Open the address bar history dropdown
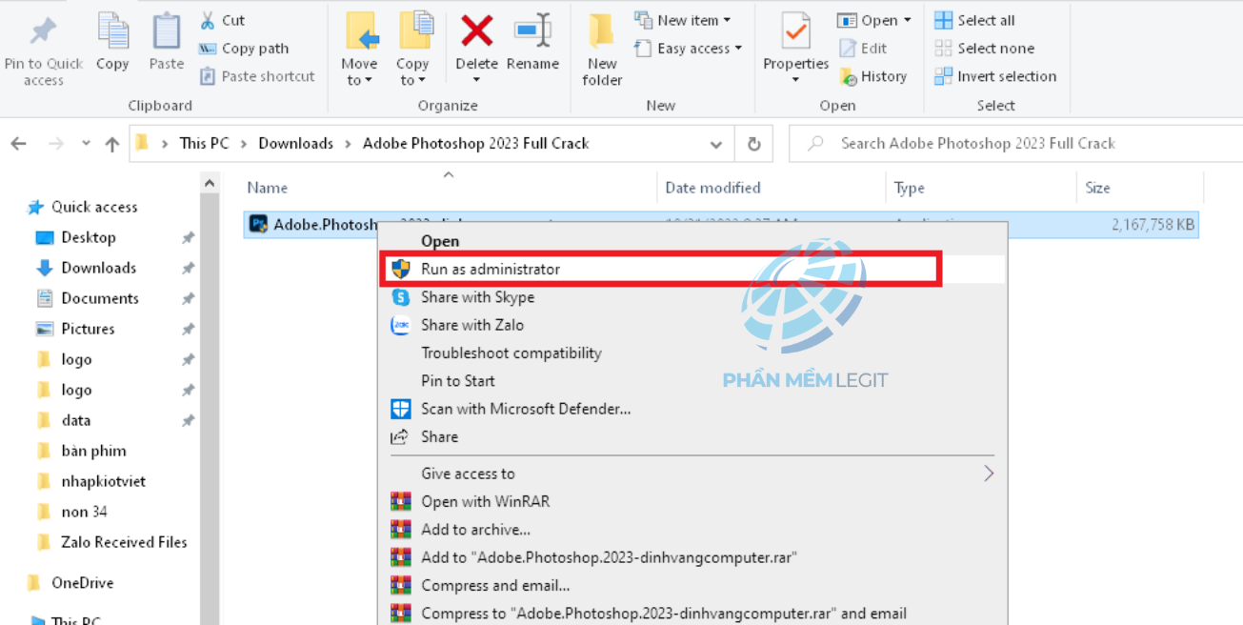Image resolution: width=1243 pixels, height=625 pixels. (716, 144)
